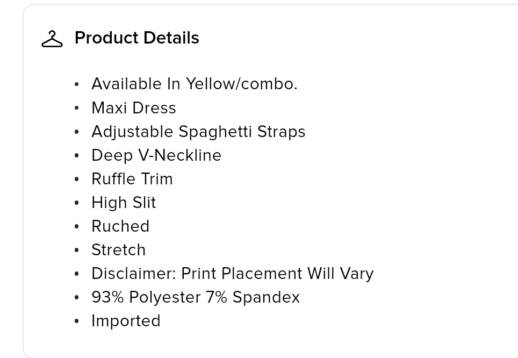This screenshot has width=518, height=358.
Task: Click the bullet beside Deep V-Neckline
Action: coord(77,155)
